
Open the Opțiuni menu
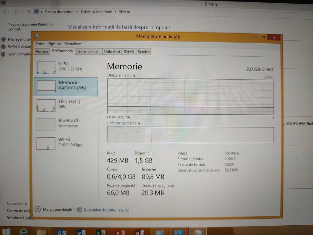tap(54, 44)
